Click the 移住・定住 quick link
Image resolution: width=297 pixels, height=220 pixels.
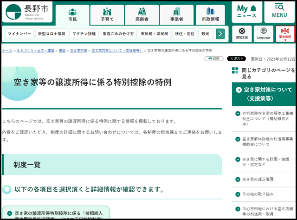(185, 34)
